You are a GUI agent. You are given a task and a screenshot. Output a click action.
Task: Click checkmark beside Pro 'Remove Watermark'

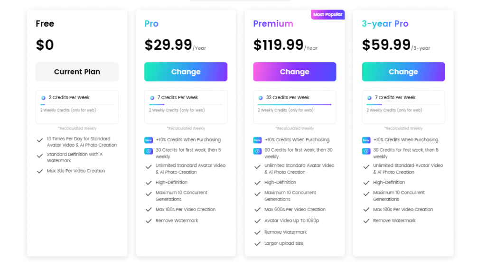coord(149,221)
